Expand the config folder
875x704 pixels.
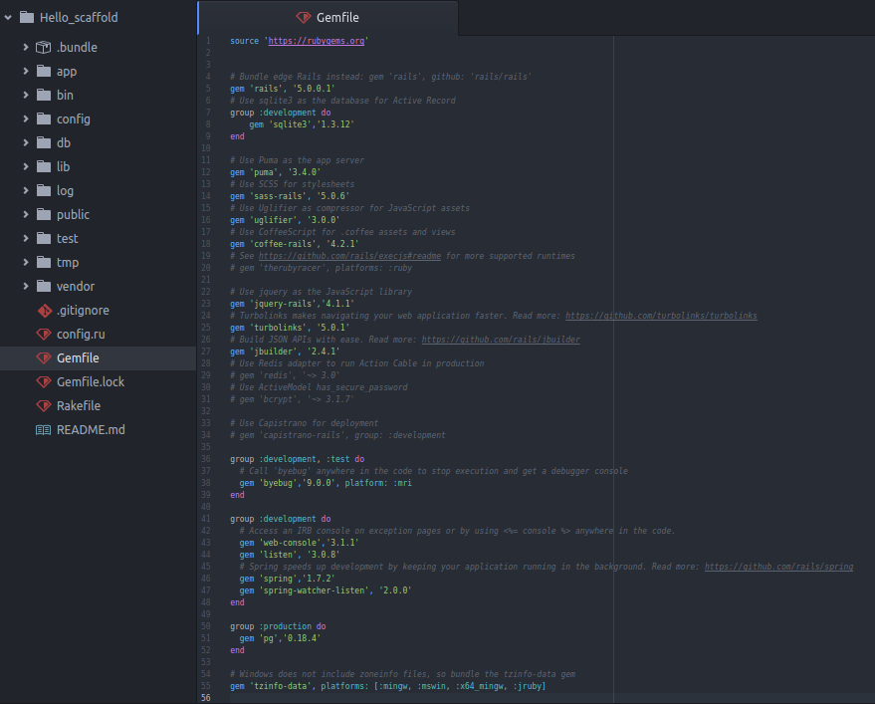pyautogui.click(x=24, y=118)
